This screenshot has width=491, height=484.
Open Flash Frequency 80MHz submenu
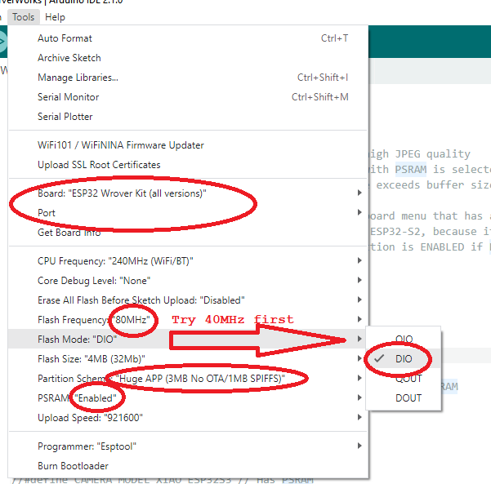[188, 320]
